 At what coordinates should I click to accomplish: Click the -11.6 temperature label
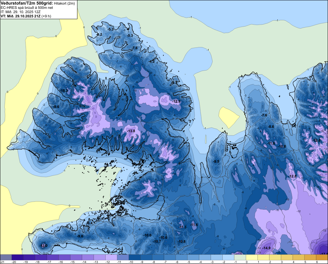click(194, 225)
